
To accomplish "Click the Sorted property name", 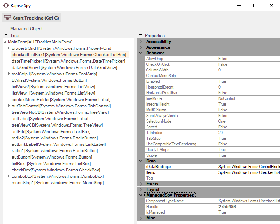I will 152,127.
